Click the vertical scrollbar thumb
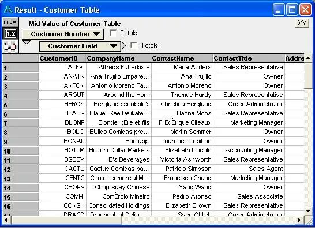 309,76
